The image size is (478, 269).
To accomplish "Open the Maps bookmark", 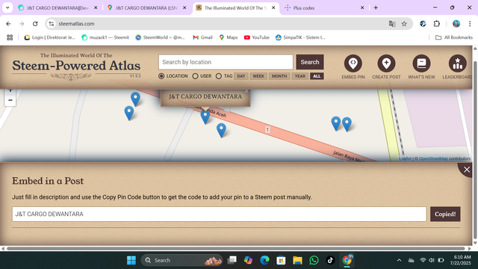I will 228,37.
